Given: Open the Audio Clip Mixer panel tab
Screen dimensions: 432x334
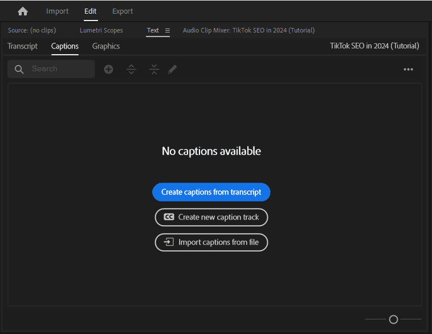Looking at the screenshot, I should [248, 30].
